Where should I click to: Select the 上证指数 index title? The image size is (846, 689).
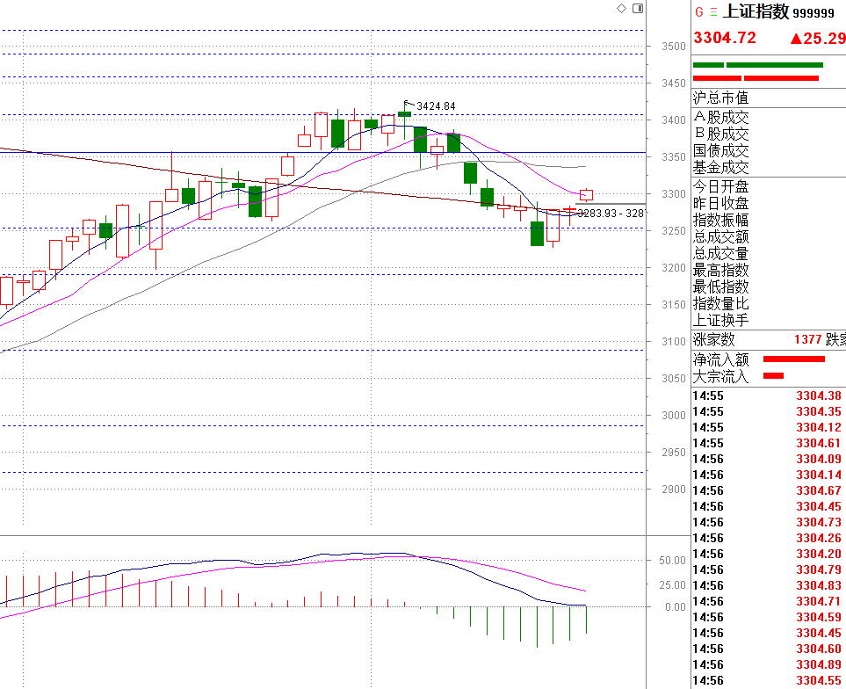click(x=756, y=11)
